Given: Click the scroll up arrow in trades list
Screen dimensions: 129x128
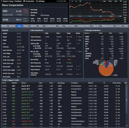Looking at the screenshot, I should pos(126,86).
